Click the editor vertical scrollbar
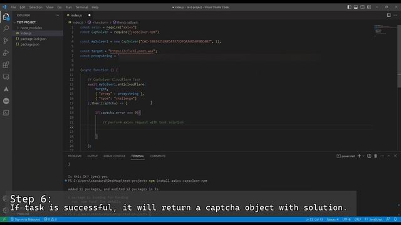 click(399, 56)
